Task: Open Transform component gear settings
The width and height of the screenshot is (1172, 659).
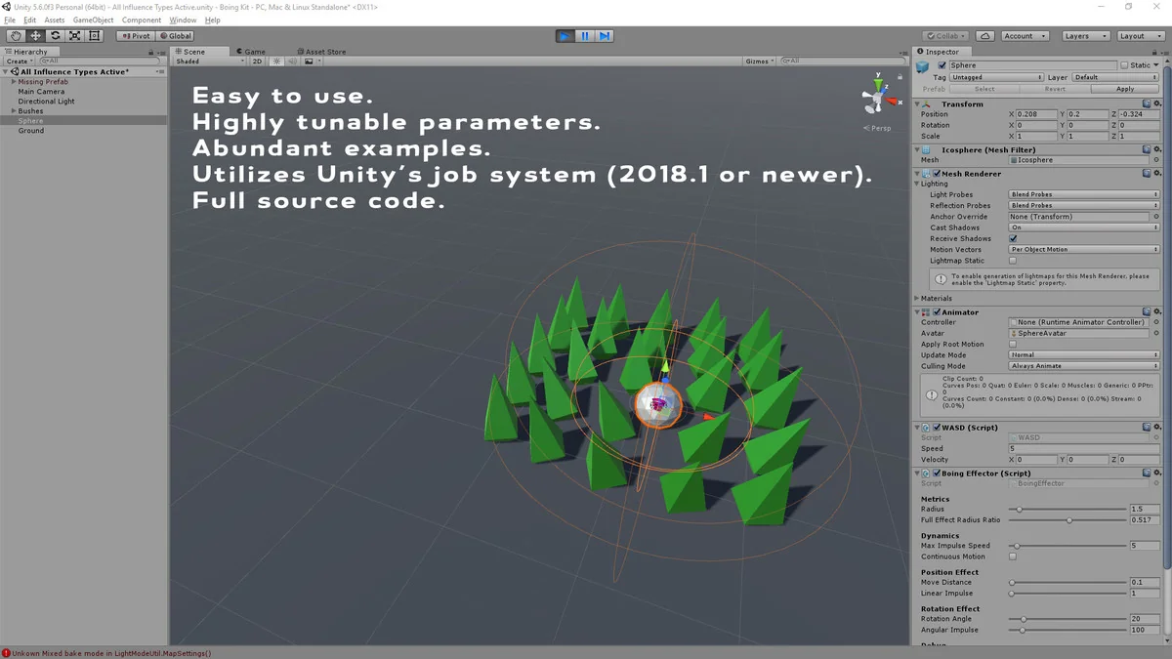Action: pyautogui.click(x=1157, y=103)
